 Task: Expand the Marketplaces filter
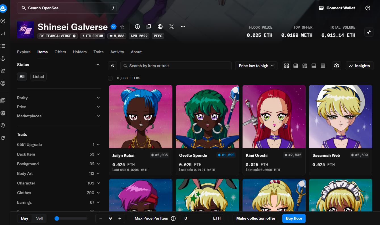click(x=59, y=116)
